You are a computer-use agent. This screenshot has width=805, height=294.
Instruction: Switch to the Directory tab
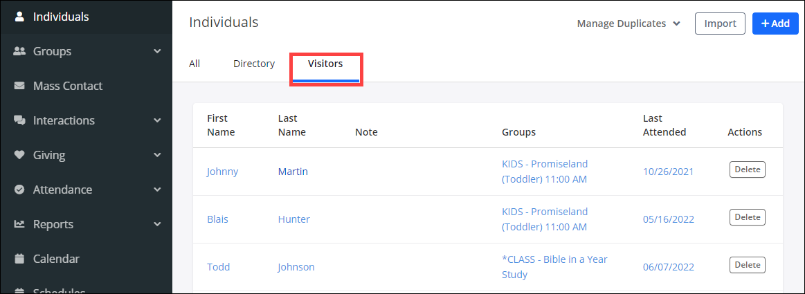click(254, 64)
